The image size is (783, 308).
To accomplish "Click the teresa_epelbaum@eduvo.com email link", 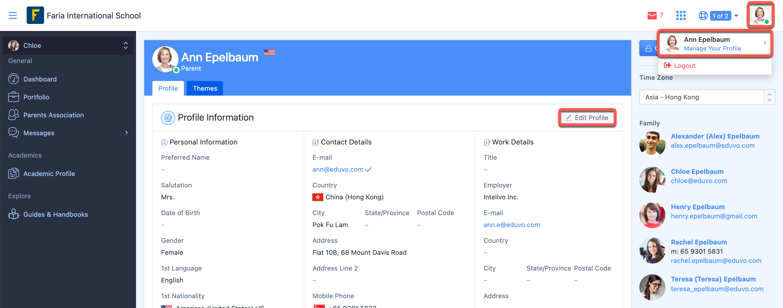I will (717, 289).
